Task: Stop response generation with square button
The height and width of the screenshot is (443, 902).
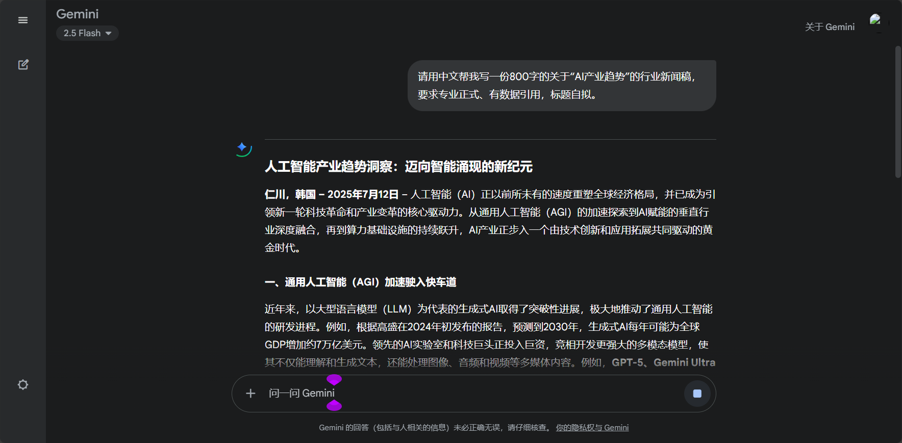Action: pos(697,394)
